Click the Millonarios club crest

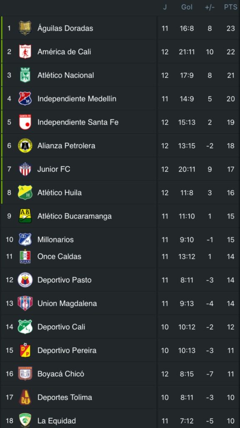click(x=26, y=239)
